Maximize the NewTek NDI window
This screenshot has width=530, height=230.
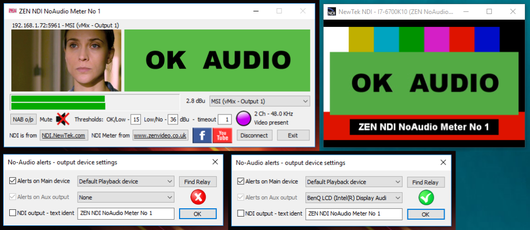coord(489,11)
